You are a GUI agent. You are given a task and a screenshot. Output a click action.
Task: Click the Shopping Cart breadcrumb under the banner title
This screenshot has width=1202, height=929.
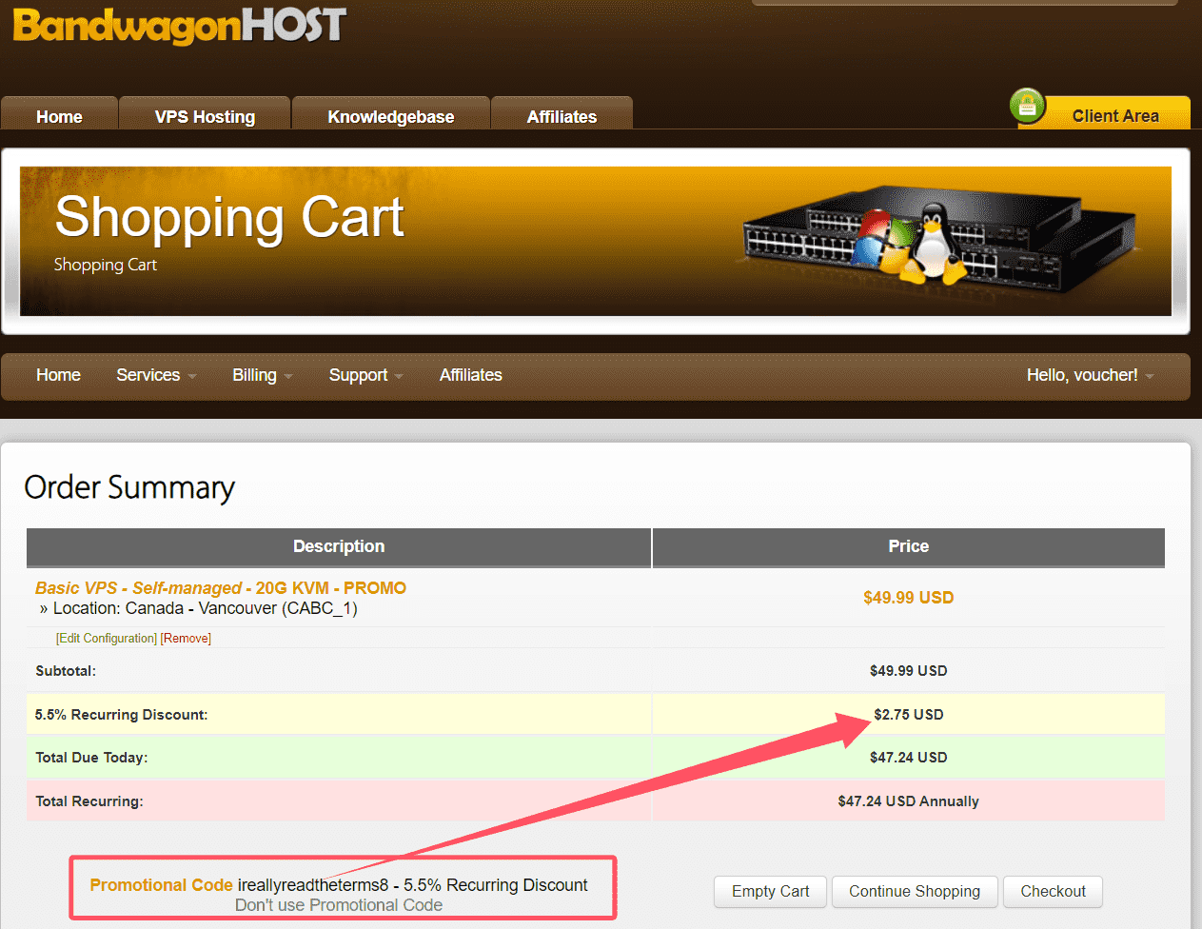pos(105,265)
